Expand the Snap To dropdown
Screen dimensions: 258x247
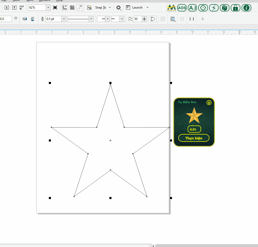coord(110,8)
